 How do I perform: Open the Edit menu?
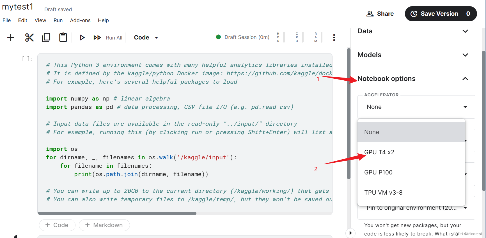point(23,20)
